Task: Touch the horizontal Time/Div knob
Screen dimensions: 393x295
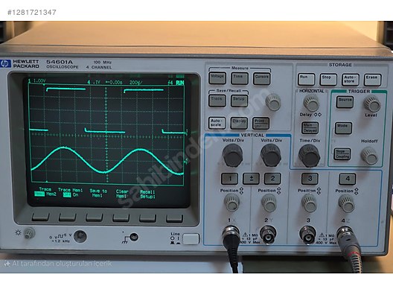Action: point(310,156)
